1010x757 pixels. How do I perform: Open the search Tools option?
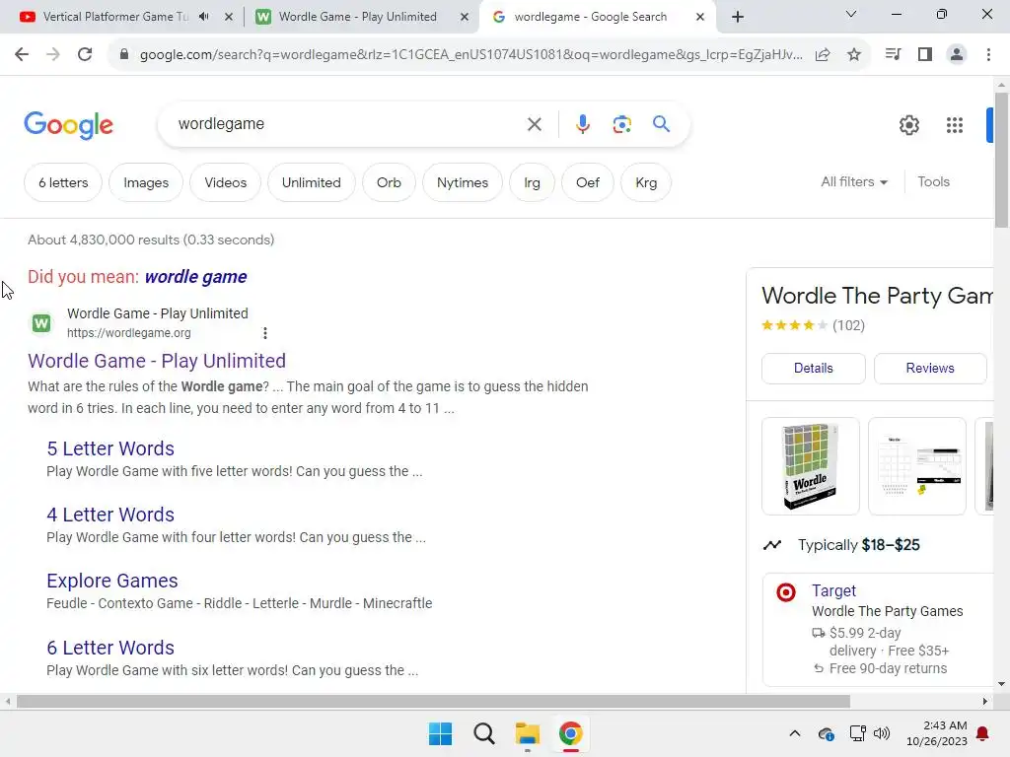pyautogui.click(x=933, y=182)
